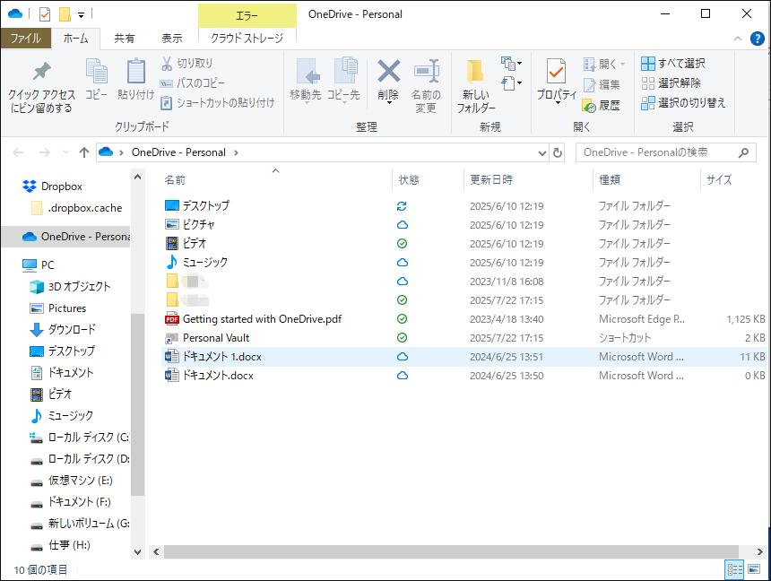
Task: Switch to large icons view in status bar
Action: click(x=754, y=569)
